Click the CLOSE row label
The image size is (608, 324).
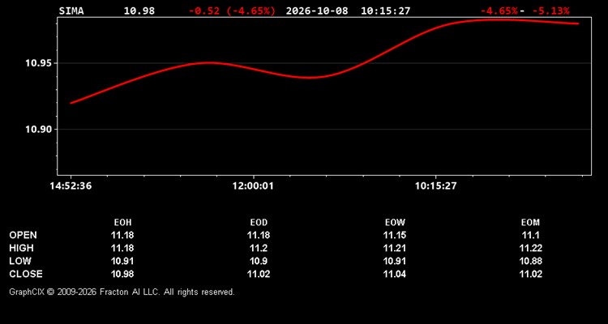tap(26, 274)
